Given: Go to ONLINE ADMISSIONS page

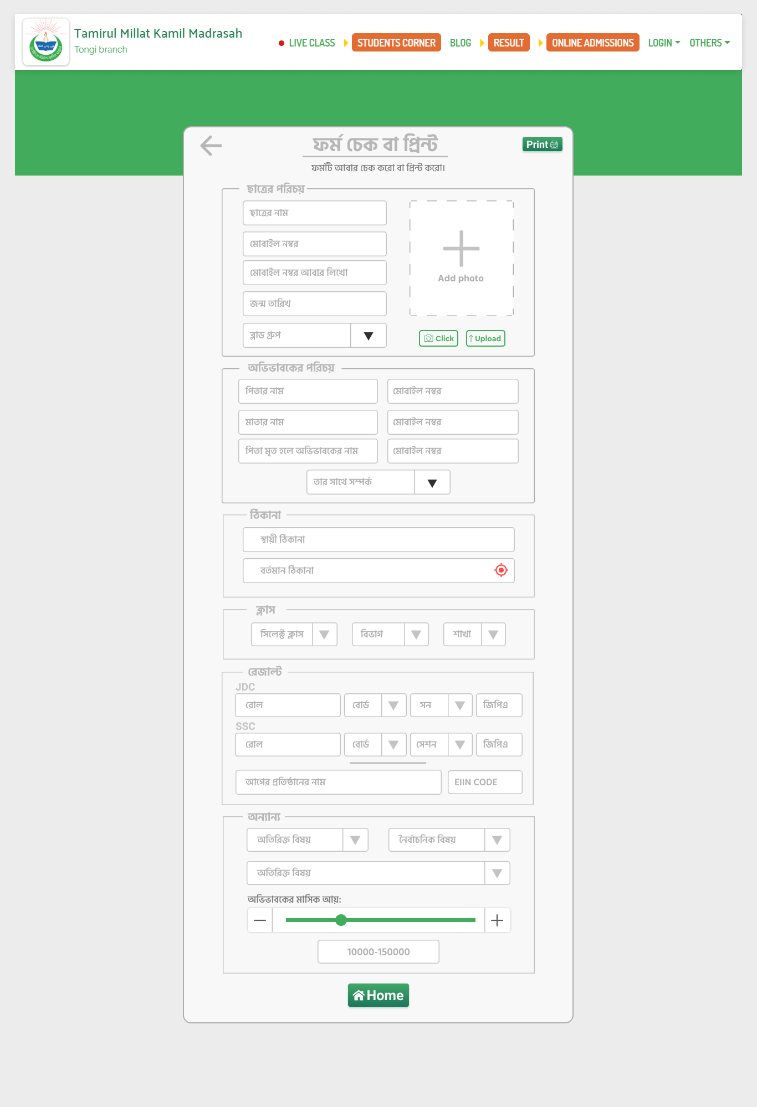Looking at the screenshot, I should pos(592,43).
